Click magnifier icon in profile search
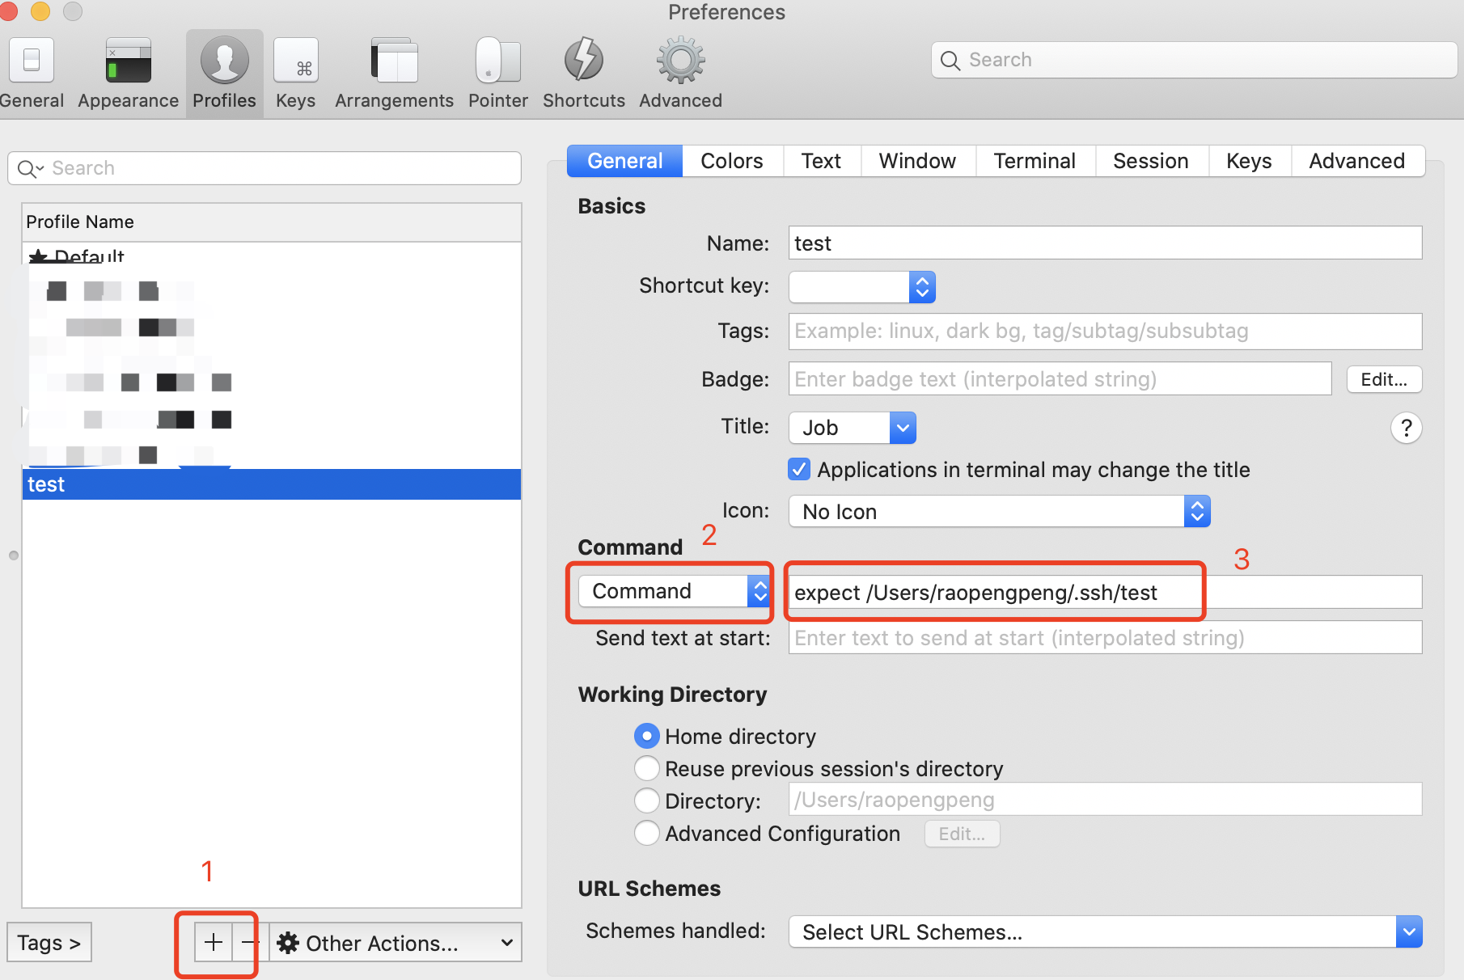This screenshot has width=1464, height=980. coord(30,168)
